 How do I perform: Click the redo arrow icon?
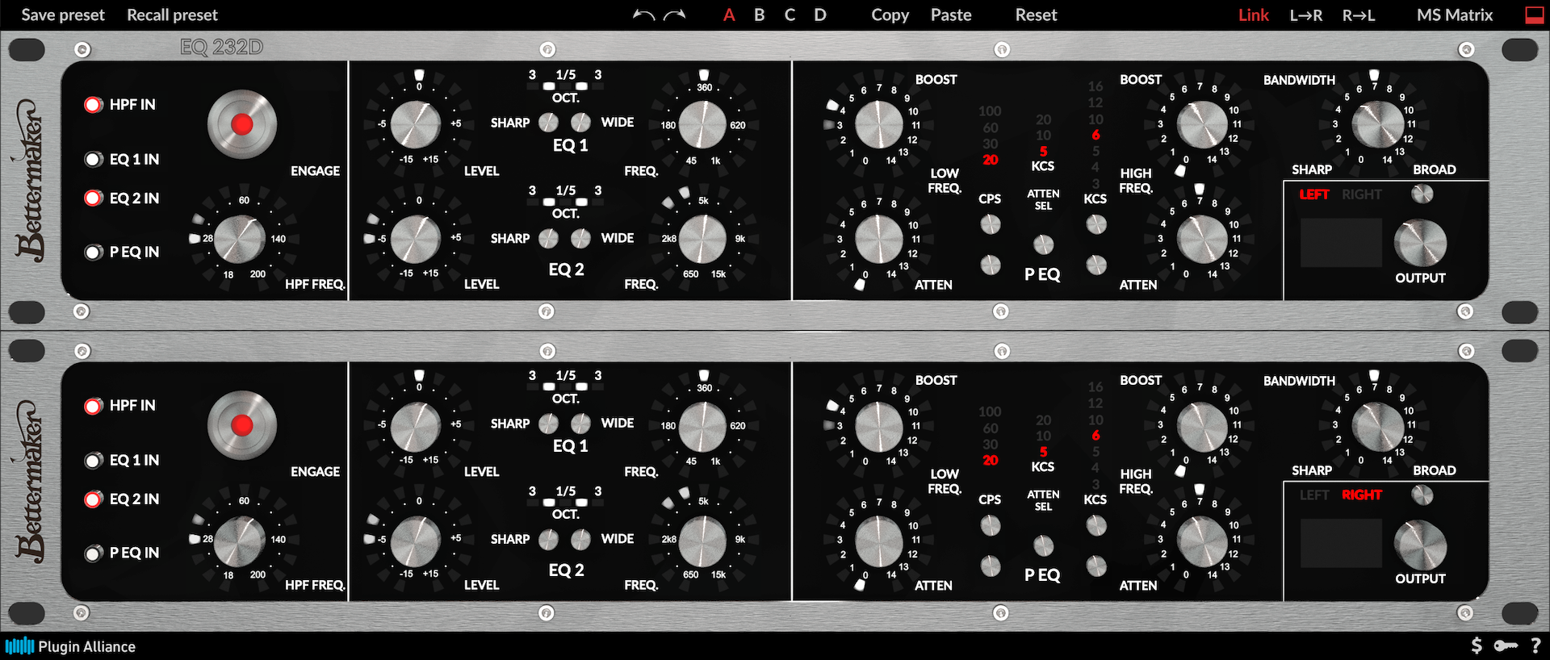coord(674,15)
